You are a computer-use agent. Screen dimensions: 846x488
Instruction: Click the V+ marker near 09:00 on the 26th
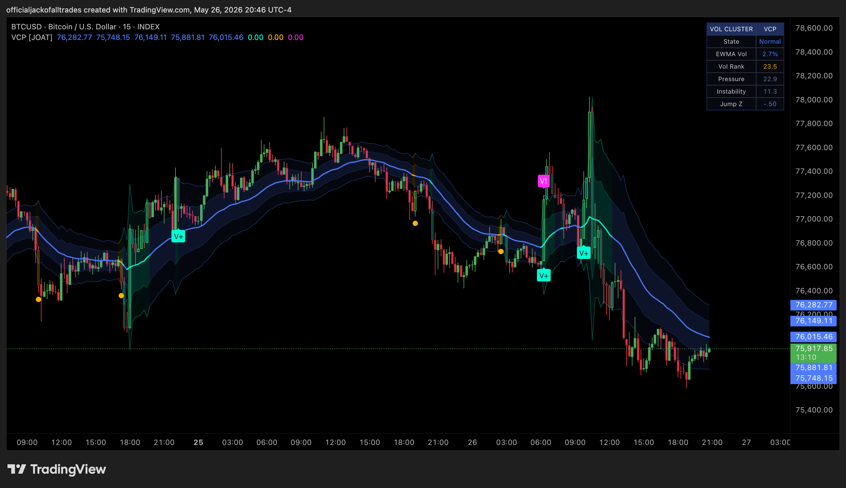[x=584, y=253]
